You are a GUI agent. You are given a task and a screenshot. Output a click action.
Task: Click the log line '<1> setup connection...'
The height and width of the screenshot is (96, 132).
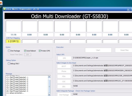tap(15, 93)
